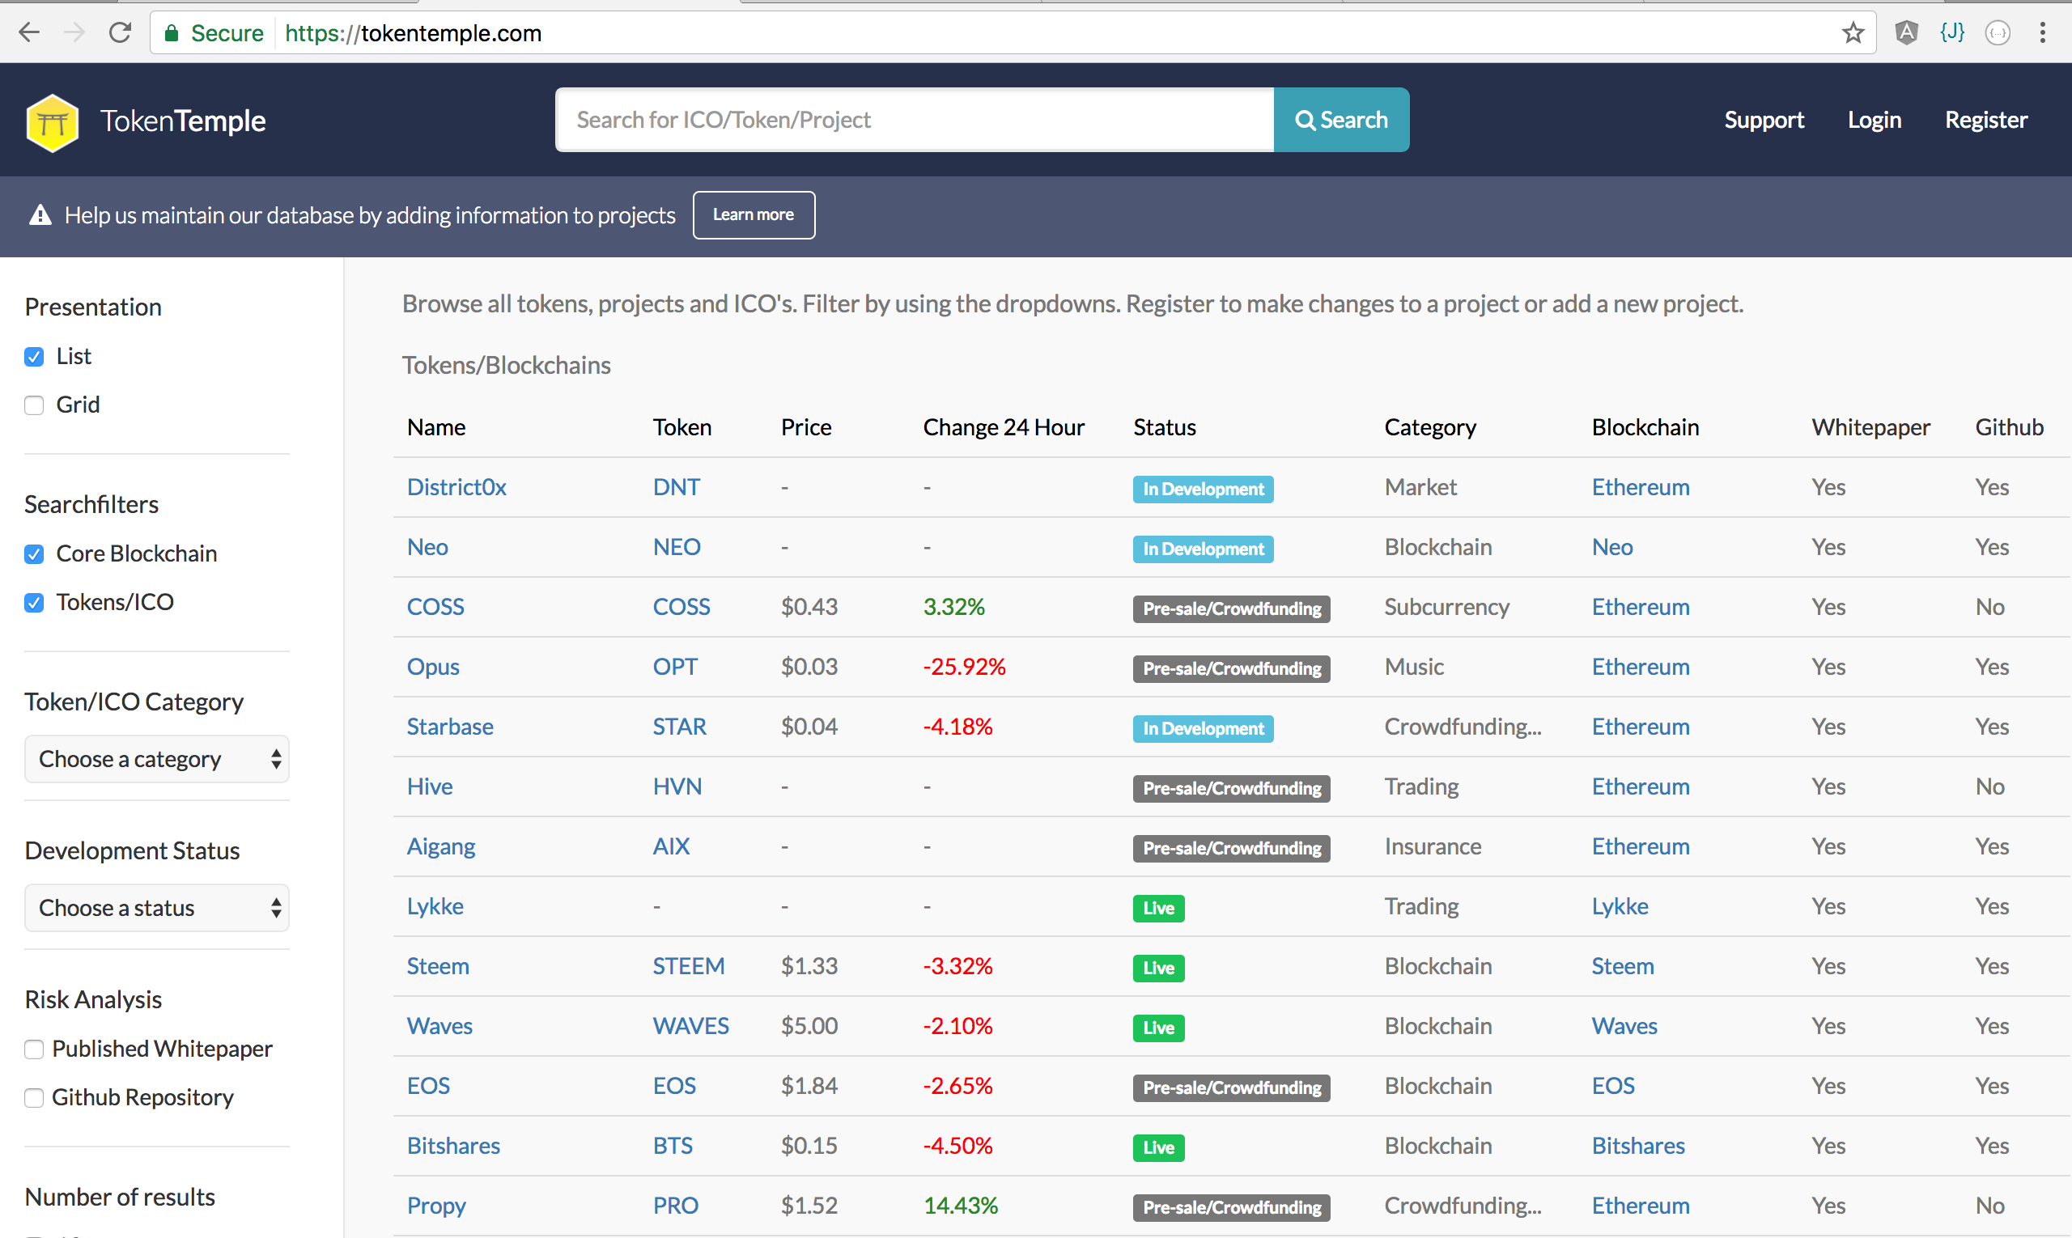The height and width of the screenshot is (1238, 2072).
Task: Click the green secure padlock icon
Action: point(171,33)
